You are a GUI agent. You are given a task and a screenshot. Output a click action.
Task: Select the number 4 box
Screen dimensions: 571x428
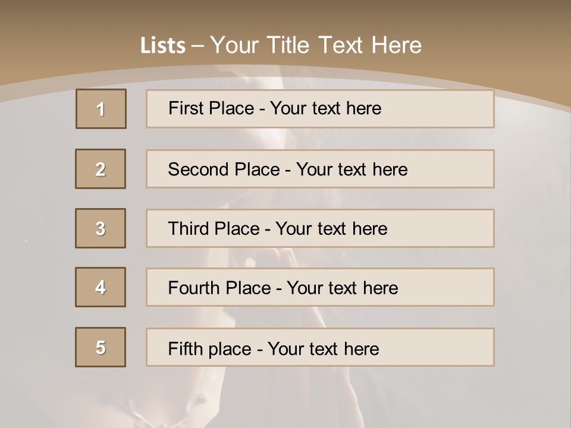(x=101, y=287)
